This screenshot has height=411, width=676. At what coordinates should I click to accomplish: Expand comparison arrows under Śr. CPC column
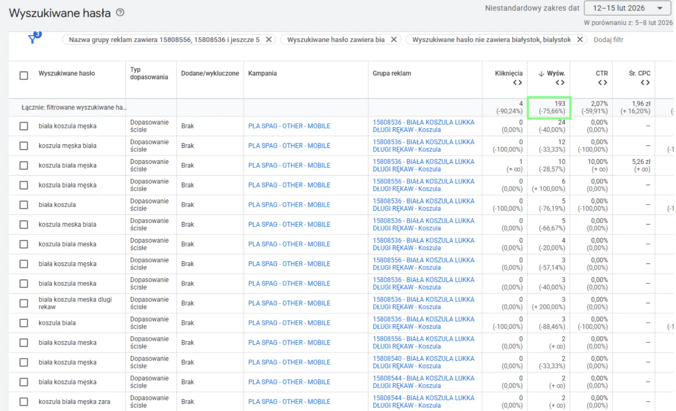pos(645,83)
